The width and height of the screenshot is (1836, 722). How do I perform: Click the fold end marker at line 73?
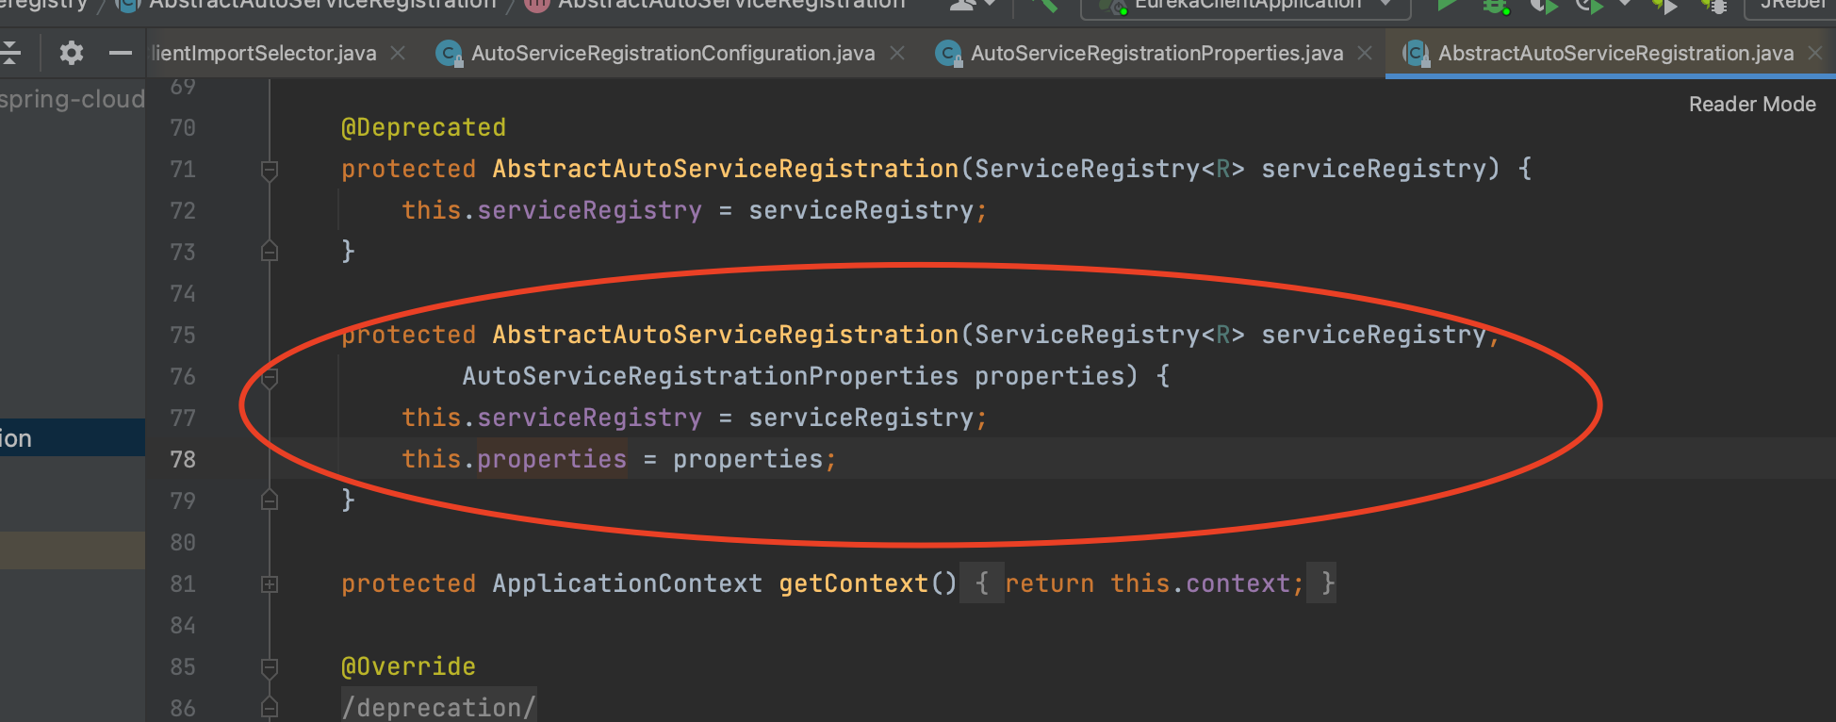(x=270, y=252)
